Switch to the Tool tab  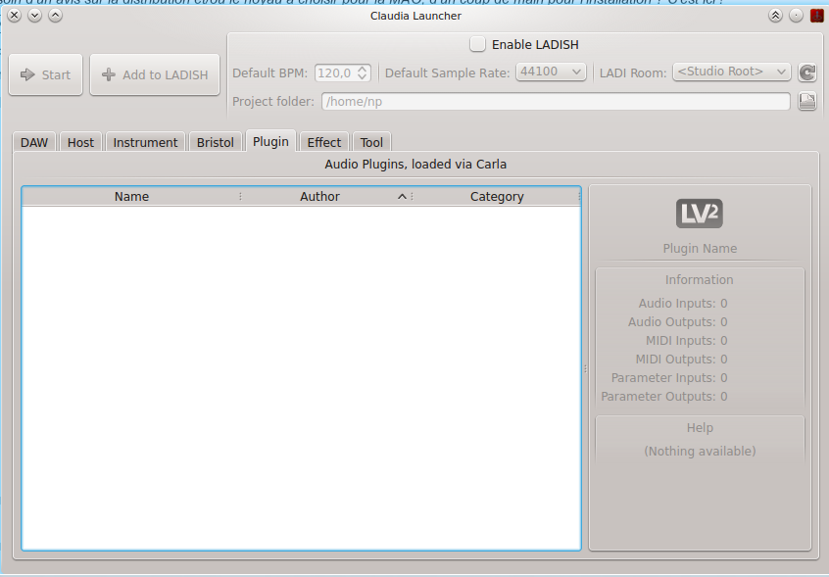(x=371, y=142)
